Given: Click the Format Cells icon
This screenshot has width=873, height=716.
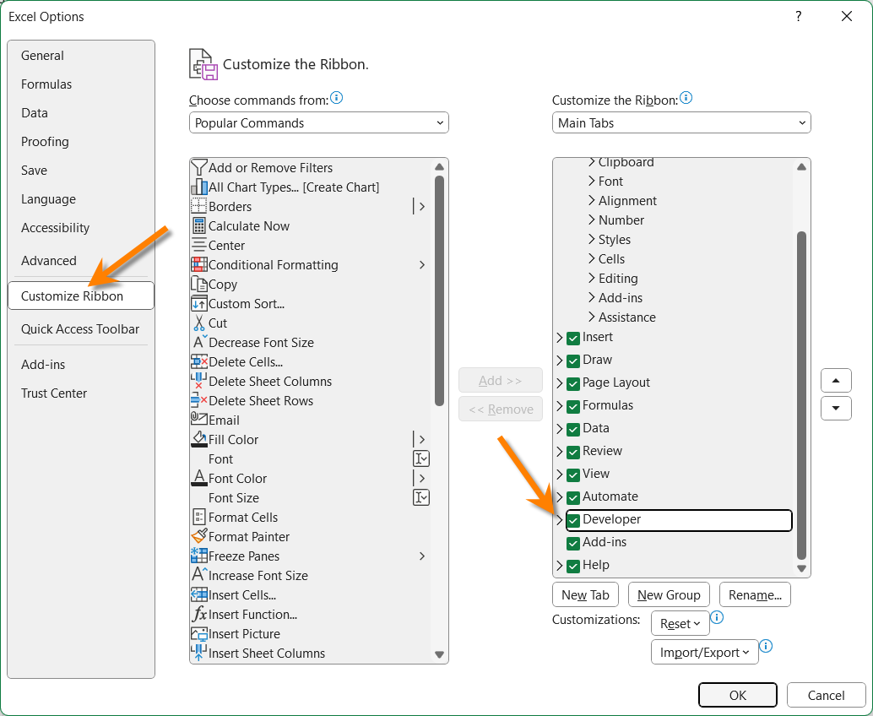Looking at the screenshot, I should click(198, 518).
